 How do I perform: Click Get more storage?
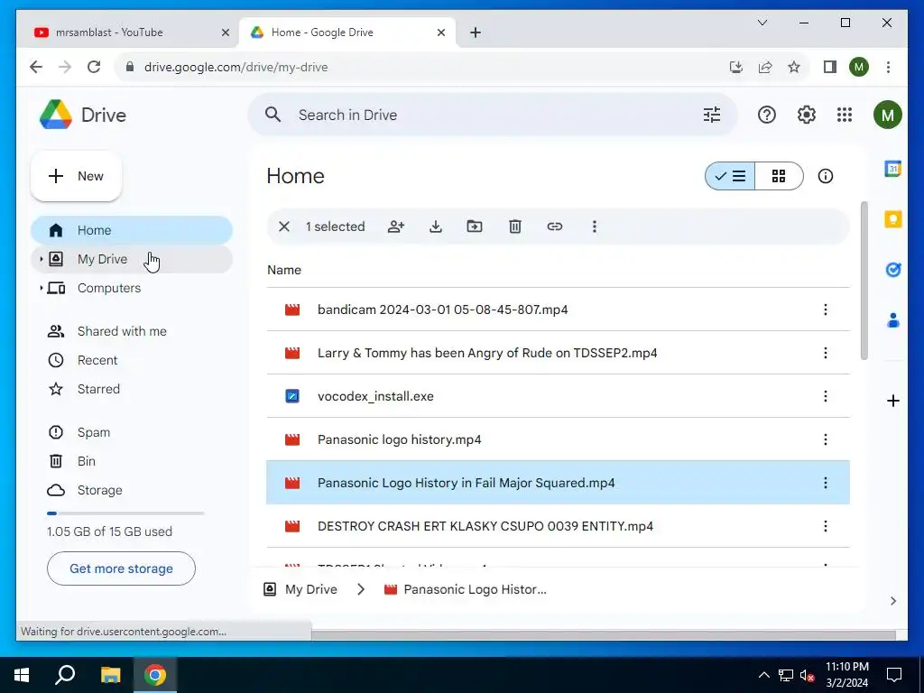[x=121, y=568]
